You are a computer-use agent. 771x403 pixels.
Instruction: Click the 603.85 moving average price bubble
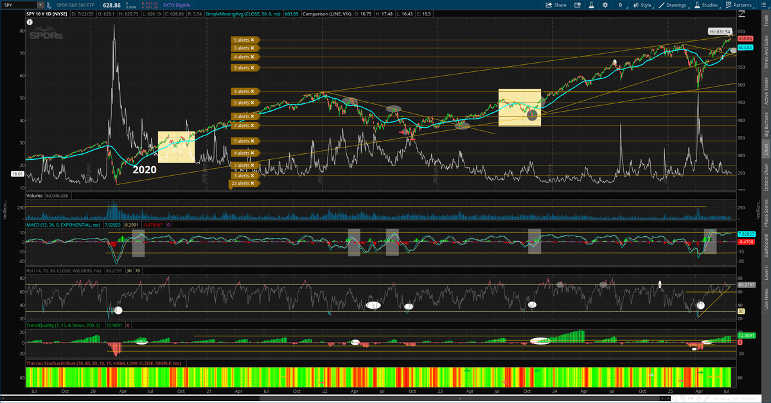(x=745, y=47)
